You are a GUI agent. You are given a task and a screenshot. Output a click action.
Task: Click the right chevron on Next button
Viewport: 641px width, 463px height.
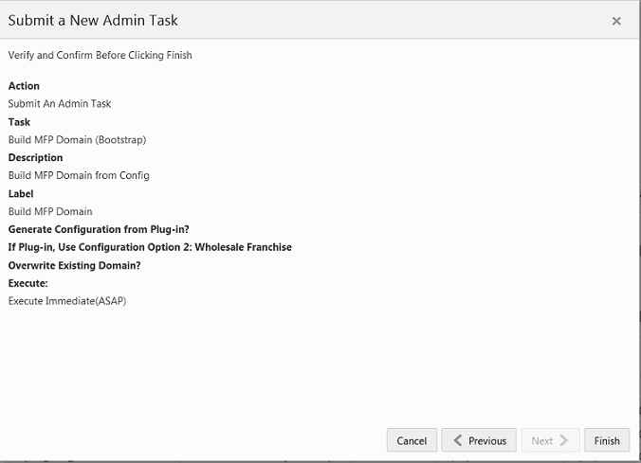tap(565, 440)
